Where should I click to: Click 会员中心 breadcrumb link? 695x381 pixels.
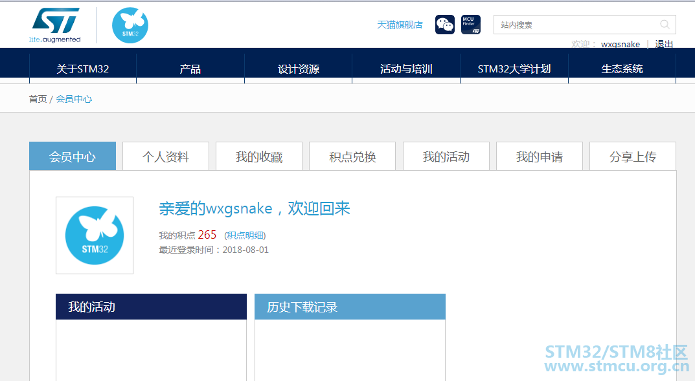[74, 99]
